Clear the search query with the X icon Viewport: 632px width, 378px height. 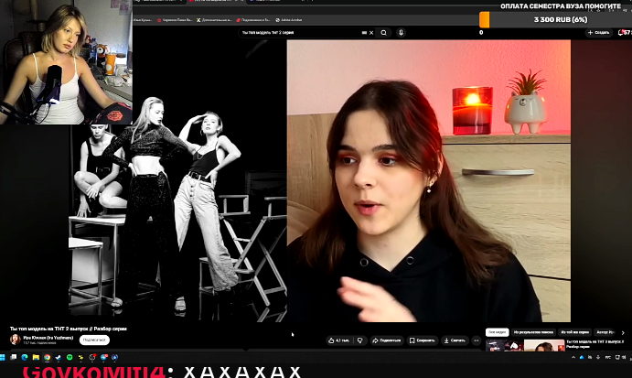[371, 33]
